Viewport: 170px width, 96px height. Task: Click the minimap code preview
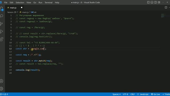(x=163, y=15)
